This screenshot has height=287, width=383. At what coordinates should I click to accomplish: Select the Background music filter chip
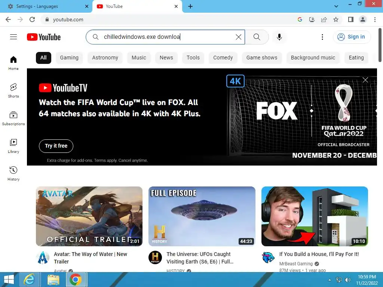313,58
